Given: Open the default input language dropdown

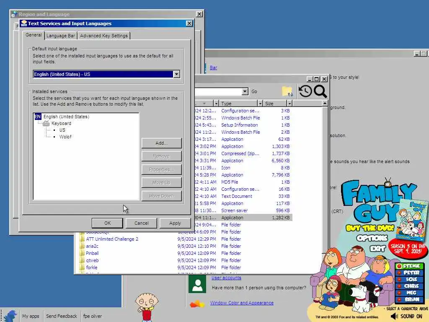Looking at the screenshot, I should [176, 74].
